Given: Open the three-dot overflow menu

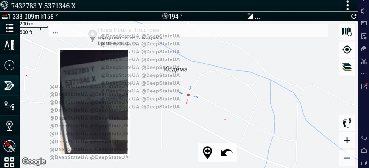Looking at the screenshot, I should coord(347,5).
